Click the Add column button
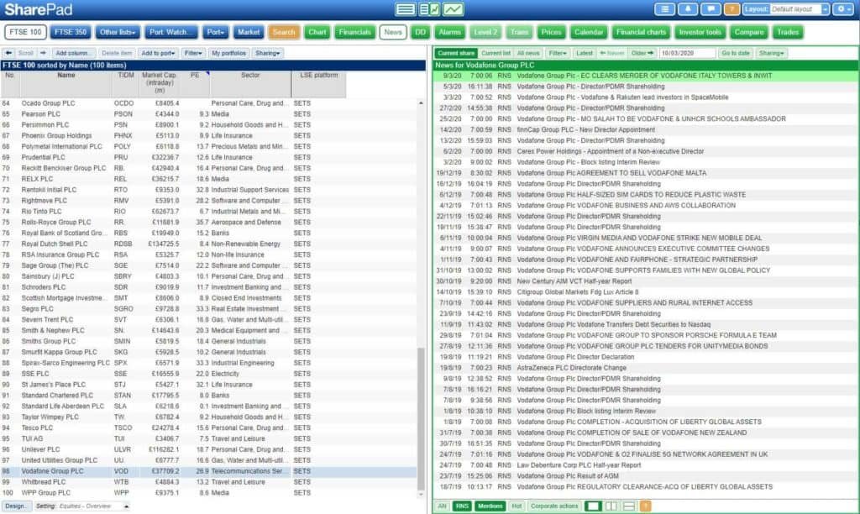Viewport: 860px width, 514px height. point(73,53)
